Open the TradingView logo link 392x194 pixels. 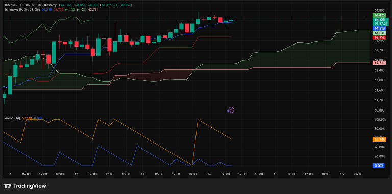tap(24, 186)
